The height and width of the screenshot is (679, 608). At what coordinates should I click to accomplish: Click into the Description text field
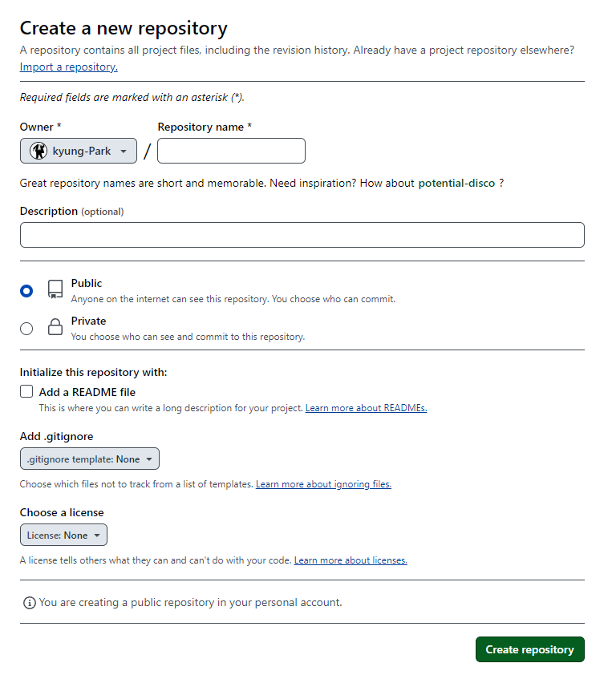point(302,235)
